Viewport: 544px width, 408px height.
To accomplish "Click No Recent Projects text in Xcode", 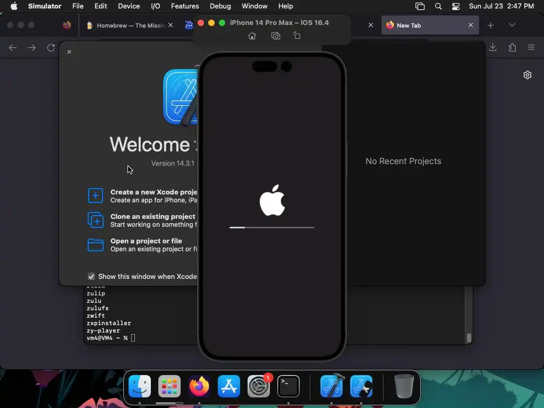I will [x=403, y=161].
